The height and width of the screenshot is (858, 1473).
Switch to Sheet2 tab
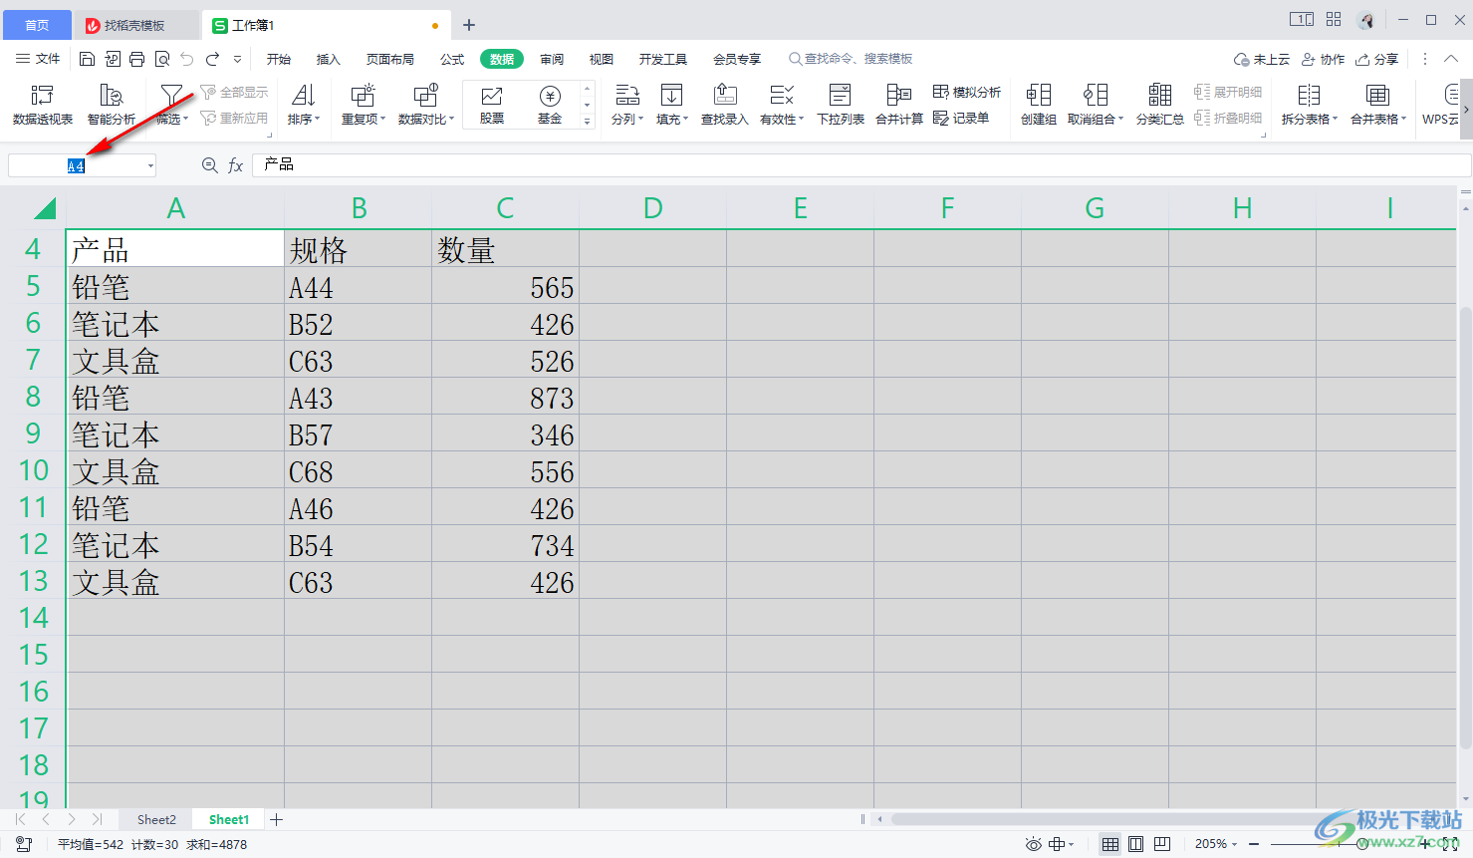pyautogui.click(x=156, y=819)
